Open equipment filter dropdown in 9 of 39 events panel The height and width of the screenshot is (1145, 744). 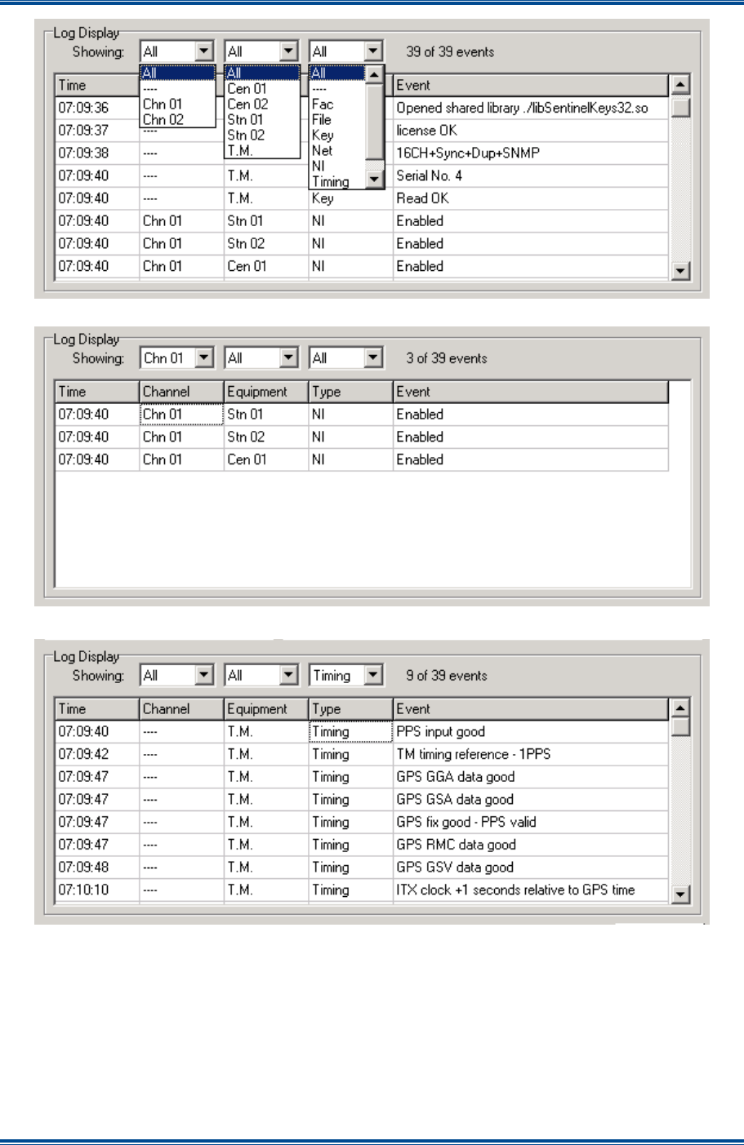tap(289, 676)
